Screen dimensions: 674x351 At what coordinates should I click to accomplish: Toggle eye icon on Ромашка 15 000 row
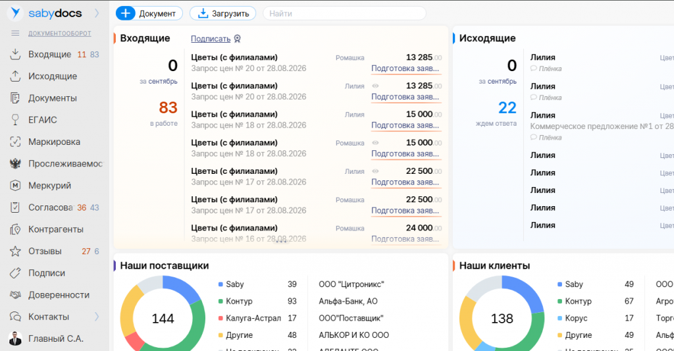[x=375, y=143]
